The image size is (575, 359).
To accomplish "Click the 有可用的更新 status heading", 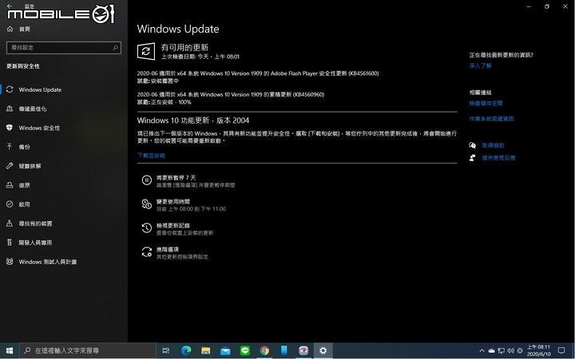I will tap(184, 47).
